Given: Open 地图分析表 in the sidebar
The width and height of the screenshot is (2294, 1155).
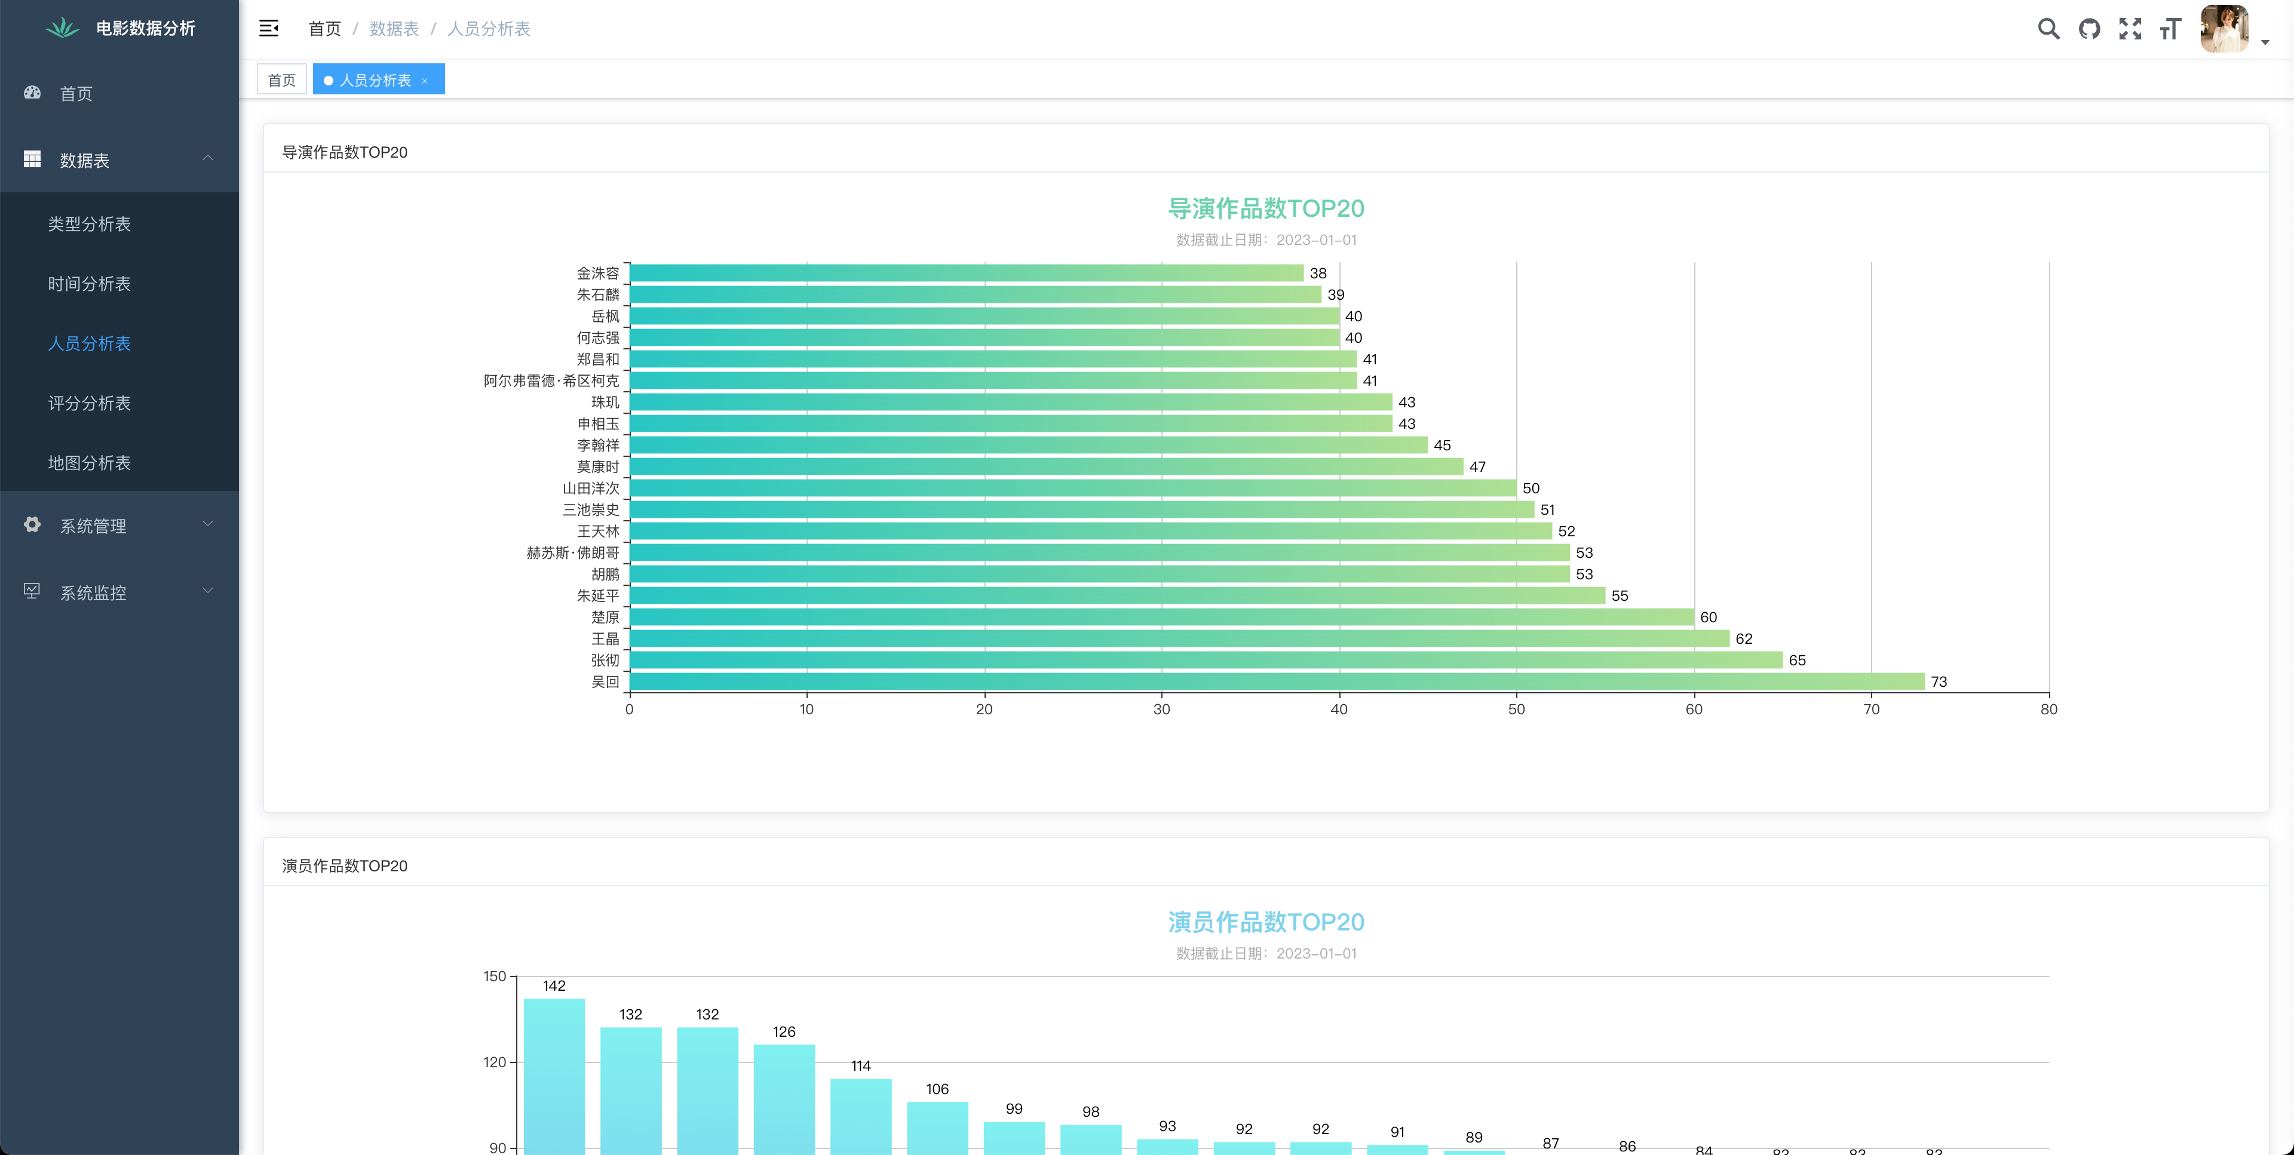Looking at the screenshot, I should [119, 462].
